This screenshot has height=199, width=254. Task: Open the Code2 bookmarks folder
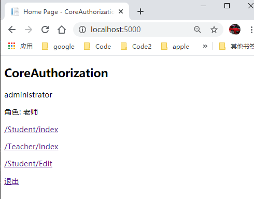pos(136,46)
